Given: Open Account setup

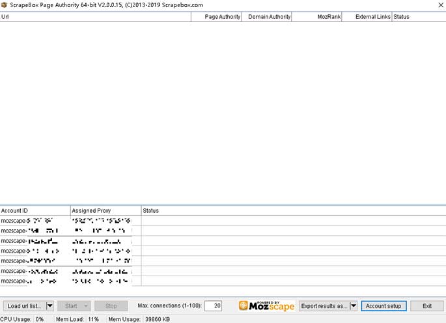Looking at the screenshot, I should coord(383,306).
